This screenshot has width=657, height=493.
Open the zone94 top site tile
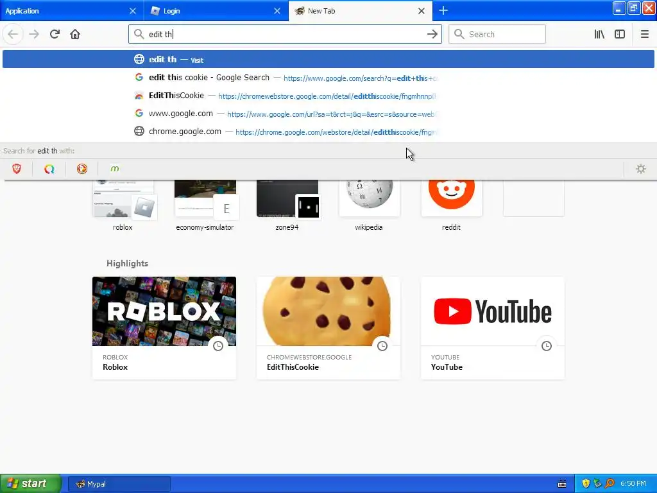point(287,205)
